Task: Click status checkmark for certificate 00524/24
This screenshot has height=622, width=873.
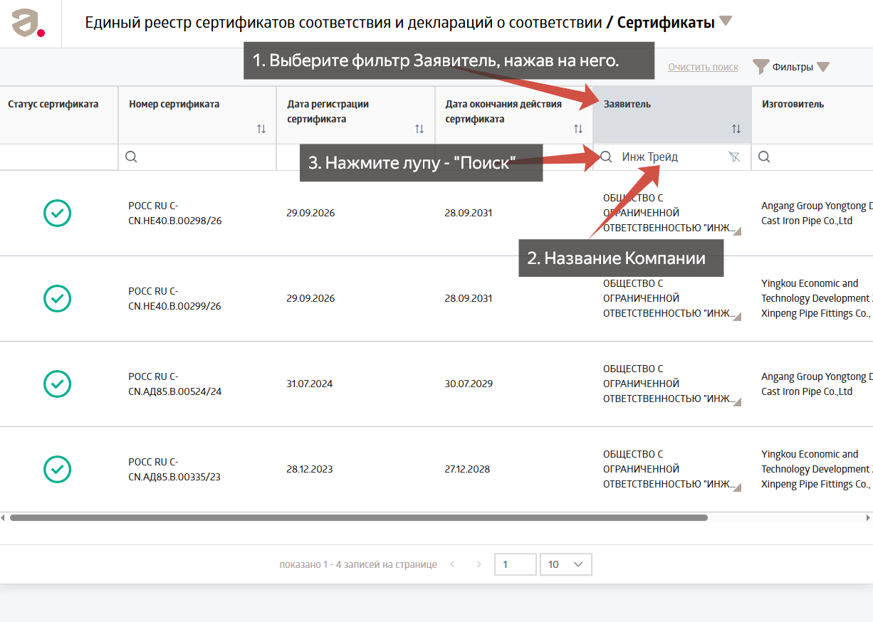Action: (57, 384)
